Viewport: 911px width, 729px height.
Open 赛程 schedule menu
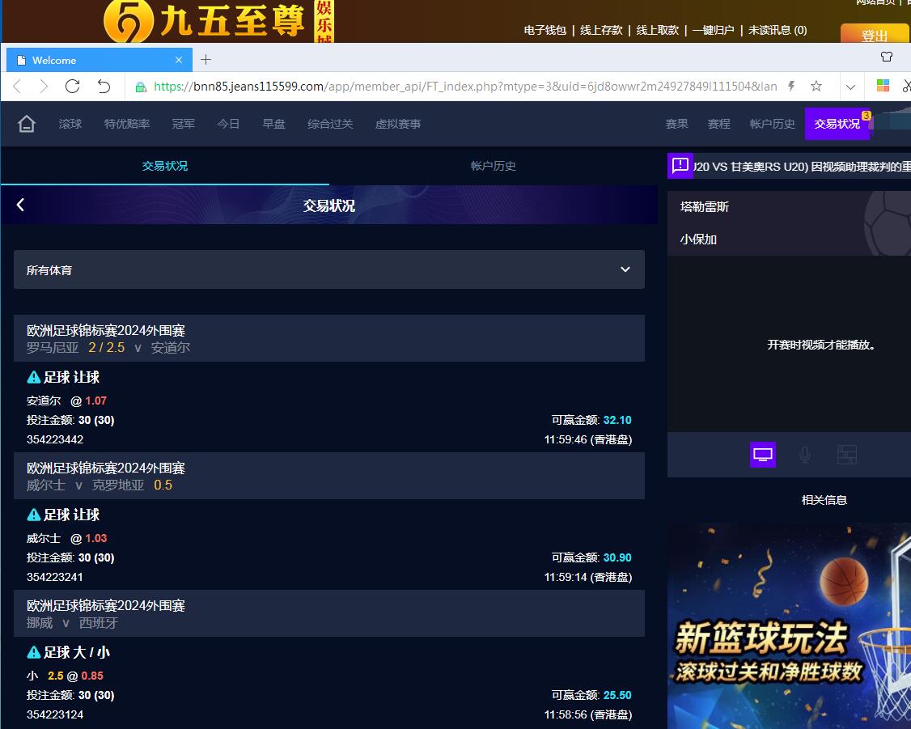click(x=718, y=124)
